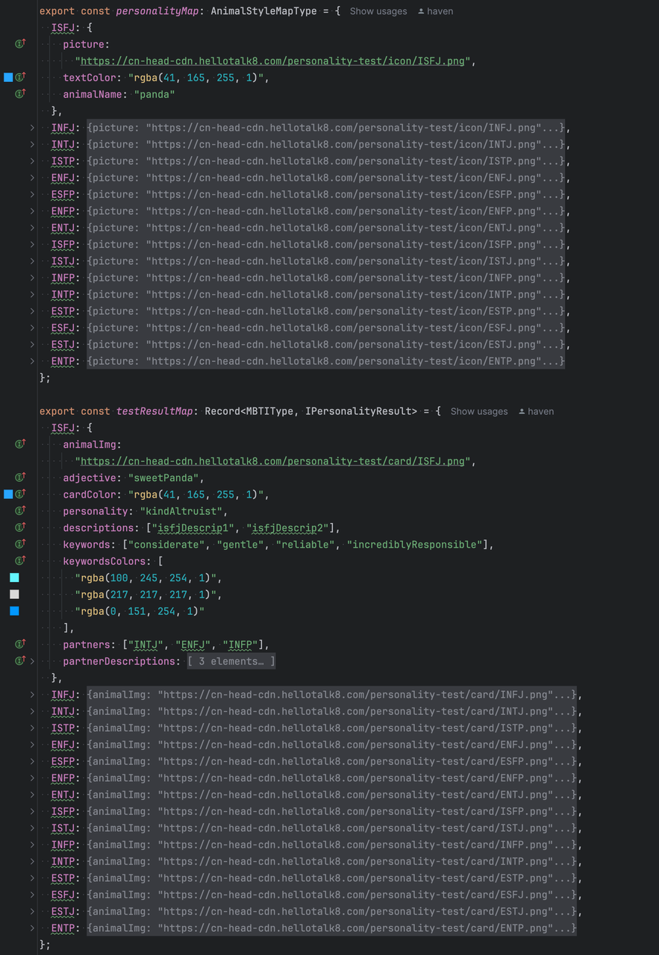The height and width of the screenshot is (955, 659).
Task: Click the gutter marker beside keywordsColors
Action: 20,561
